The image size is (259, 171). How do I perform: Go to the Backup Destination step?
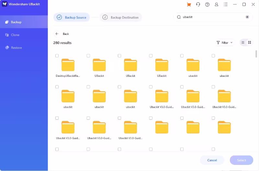120,17
